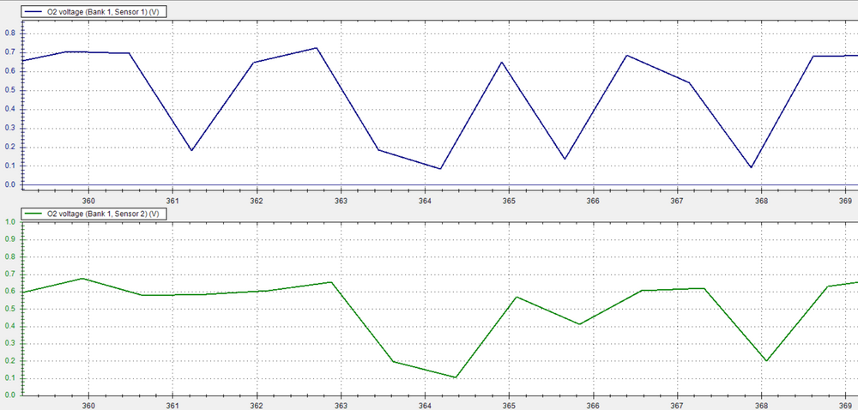
Task: Select the green line sample in Sensor 2 legend
Action: pos(34,214)
